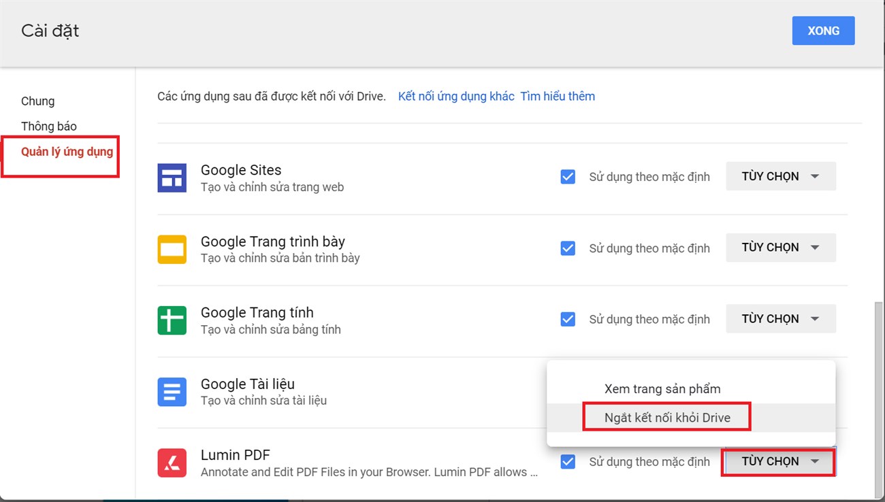Viewport: 885px width, 502px height.
Task: Click the Google Sites app icon
Action: click(172, 178)
